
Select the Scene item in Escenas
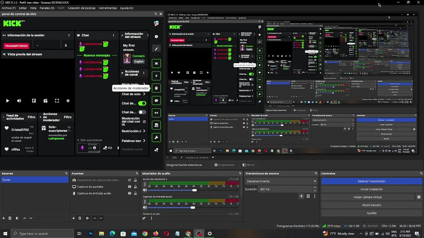tap(34, 180)
